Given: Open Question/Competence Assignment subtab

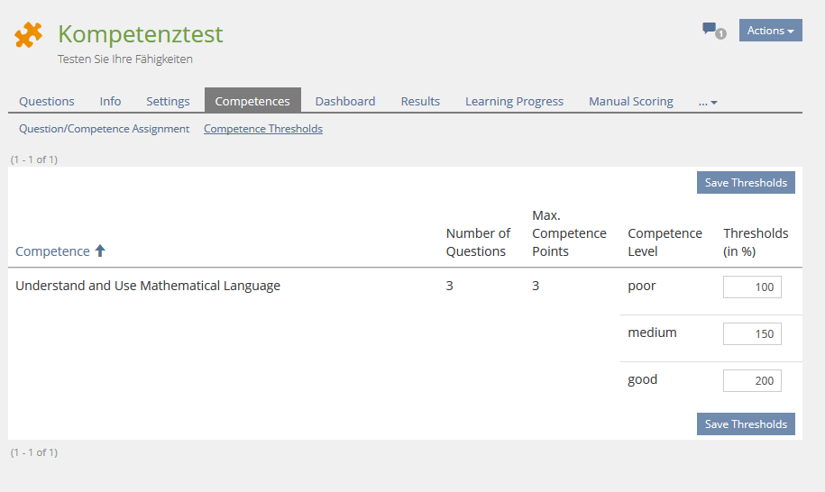Looking at the screenshot, I should (x=105, y=129).
